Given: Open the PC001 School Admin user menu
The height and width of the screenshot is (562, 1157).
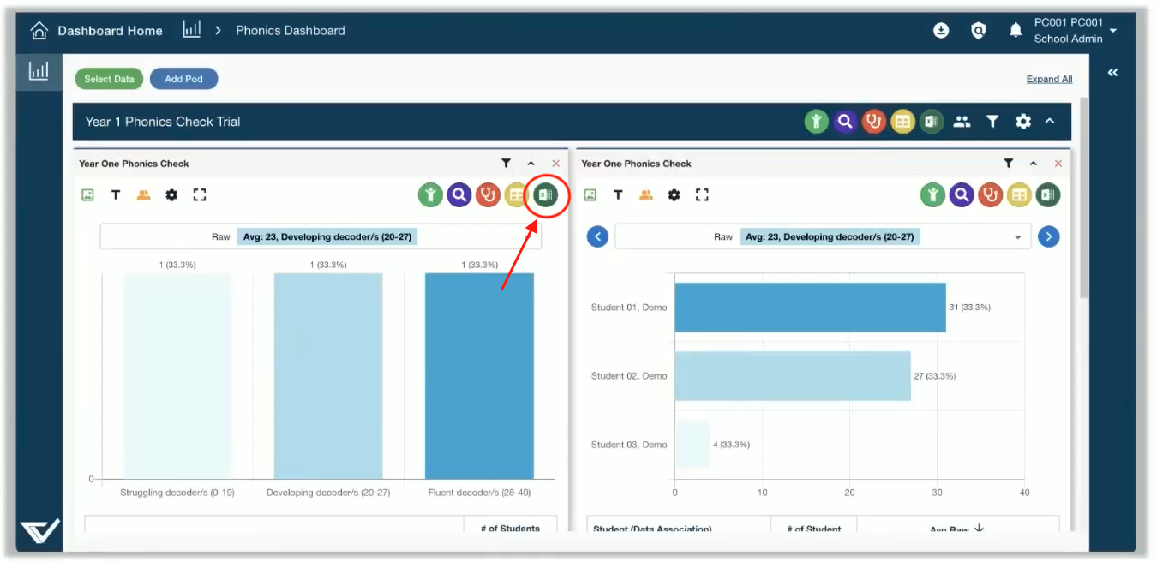Looking at the screenshot, I should click(x=1075, y=31).
